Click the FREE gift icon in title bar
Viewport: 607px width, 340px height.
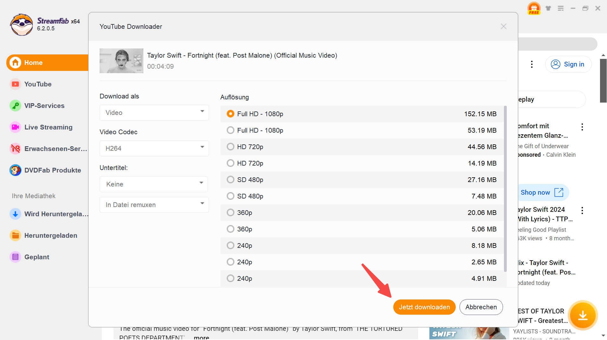pos(534,9)
